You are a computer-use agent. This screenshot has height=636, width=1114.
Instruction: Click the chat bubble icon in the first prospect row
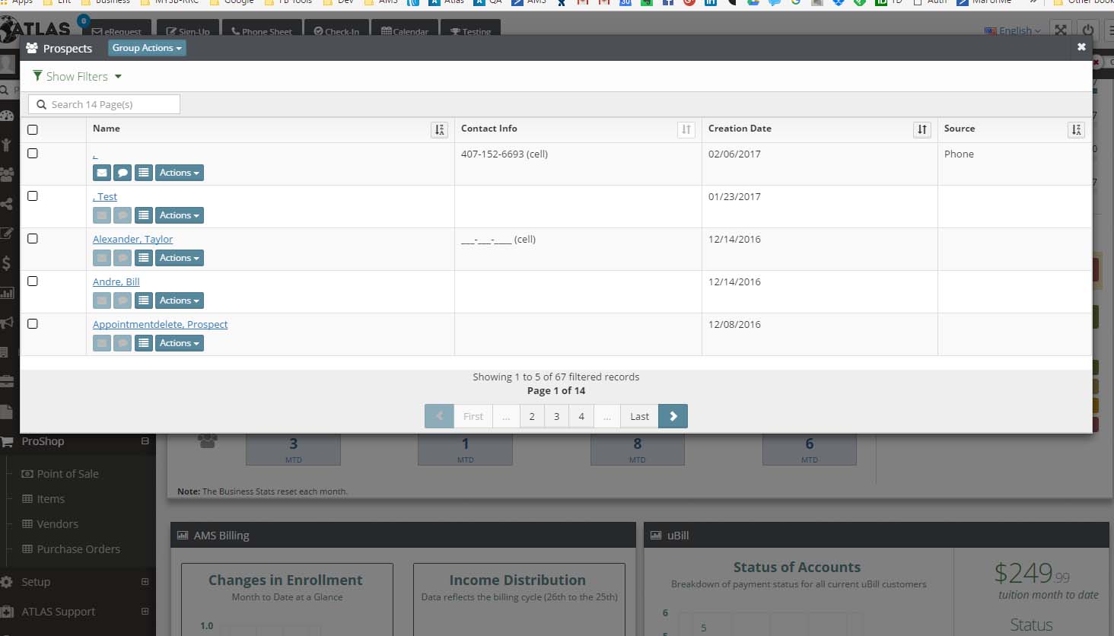123,173
